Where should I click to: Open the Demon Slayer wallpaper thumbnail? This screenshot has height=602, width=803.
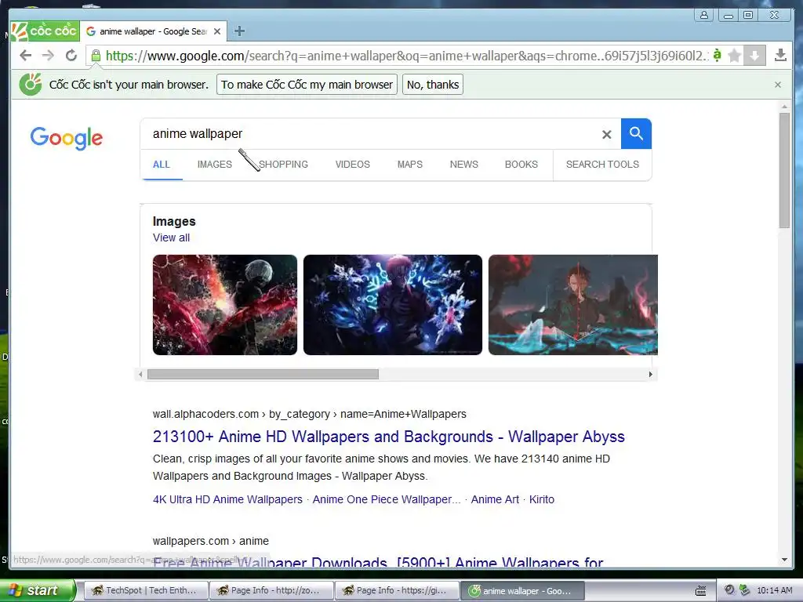pos(572,305)
